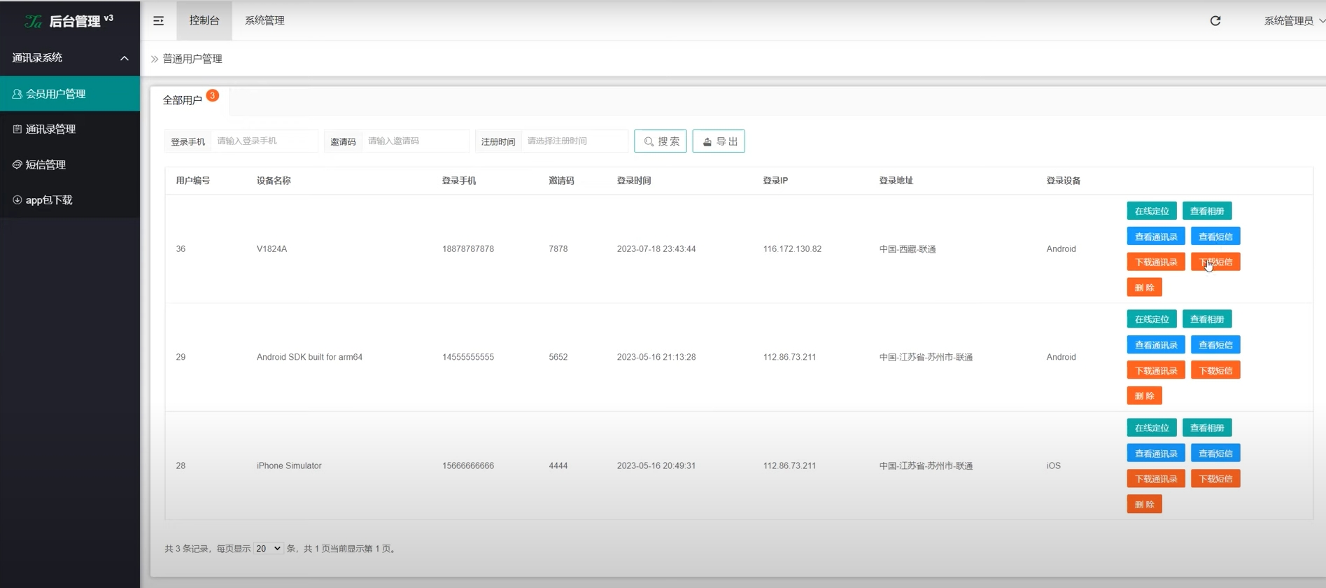Open the per-page count dropdown showing 20
Screen dimensions: 1326x588
(x=268, y=549)
